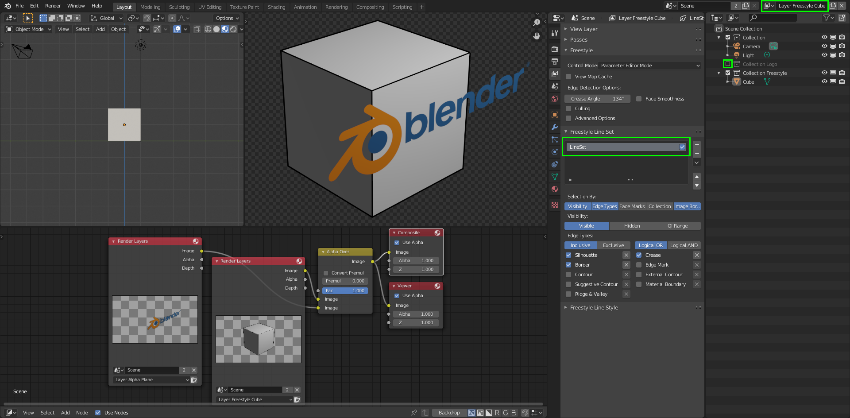The height and width of the screenshot is (418, 850).
Task: Open the Material properties tab
Action: pos(555,189)
